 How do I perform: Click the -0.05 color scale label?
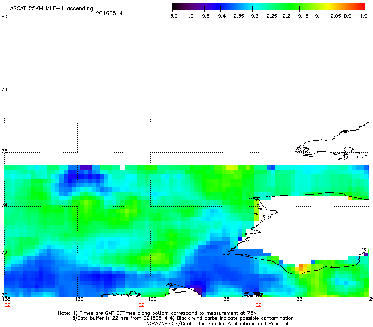point(334,16)
